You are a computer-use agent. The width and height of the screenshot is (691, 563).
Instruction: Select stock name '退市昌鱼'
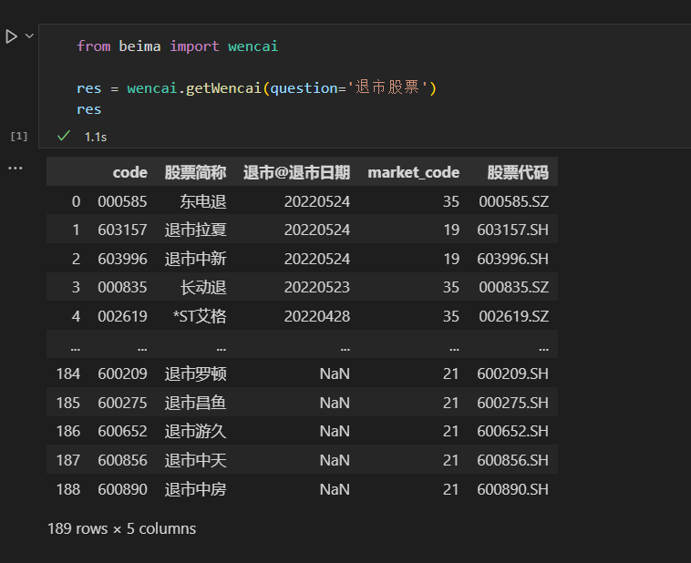(x=195, y=403)
